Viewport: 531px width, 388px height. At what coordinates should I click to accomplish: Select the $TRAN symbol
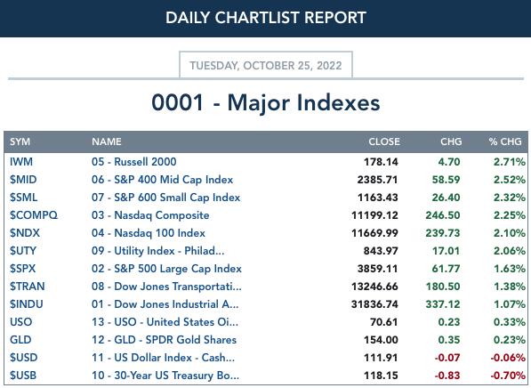27,287
